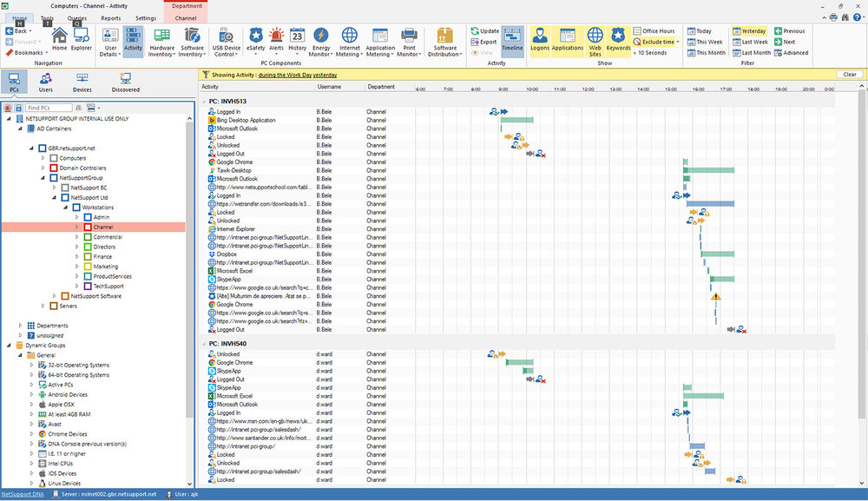Screen dimensions: 868x501
Task: Toggle Web Sites display
Action: 595,41
